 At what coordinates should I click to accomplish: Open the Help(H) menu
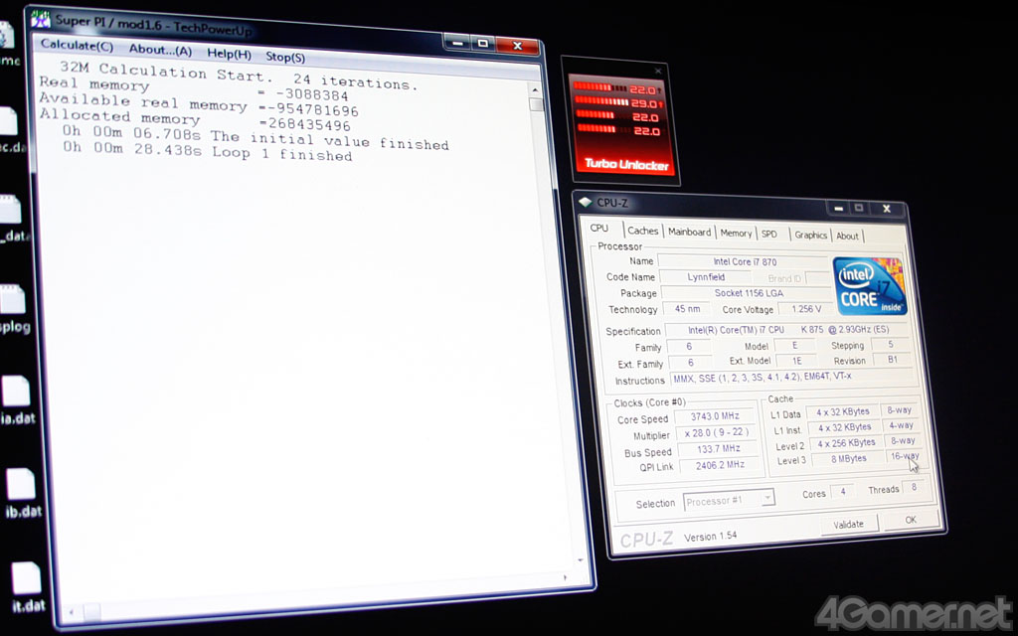pyautogui.click(x=229, y=54)
